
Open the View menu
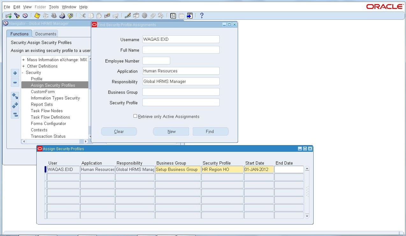pyautogui.click(x=27, y=7)
